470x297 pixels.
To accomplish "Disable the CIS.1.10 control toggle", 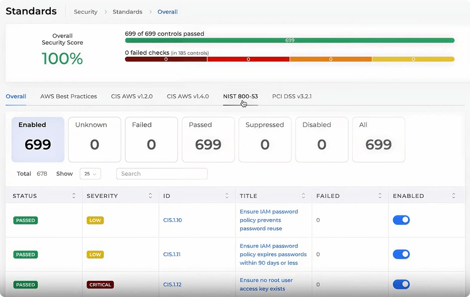I will coord(401,220).
